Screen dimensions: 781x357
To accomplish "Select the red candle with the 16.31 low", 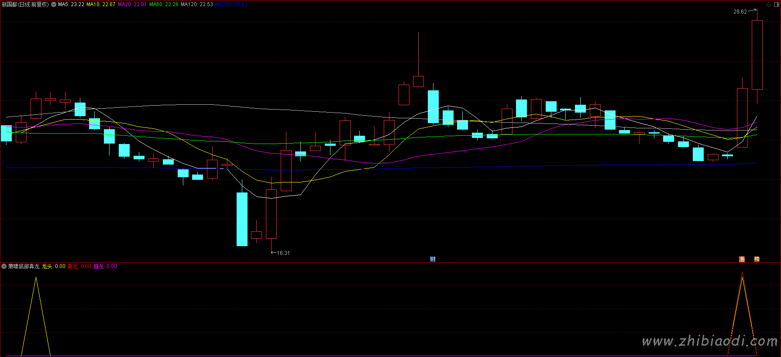I will pyautogui.click(x=271, y=214).
